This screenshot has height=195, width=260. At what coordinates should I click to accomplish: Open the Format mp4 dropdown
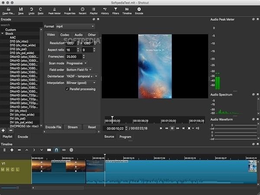75,26
